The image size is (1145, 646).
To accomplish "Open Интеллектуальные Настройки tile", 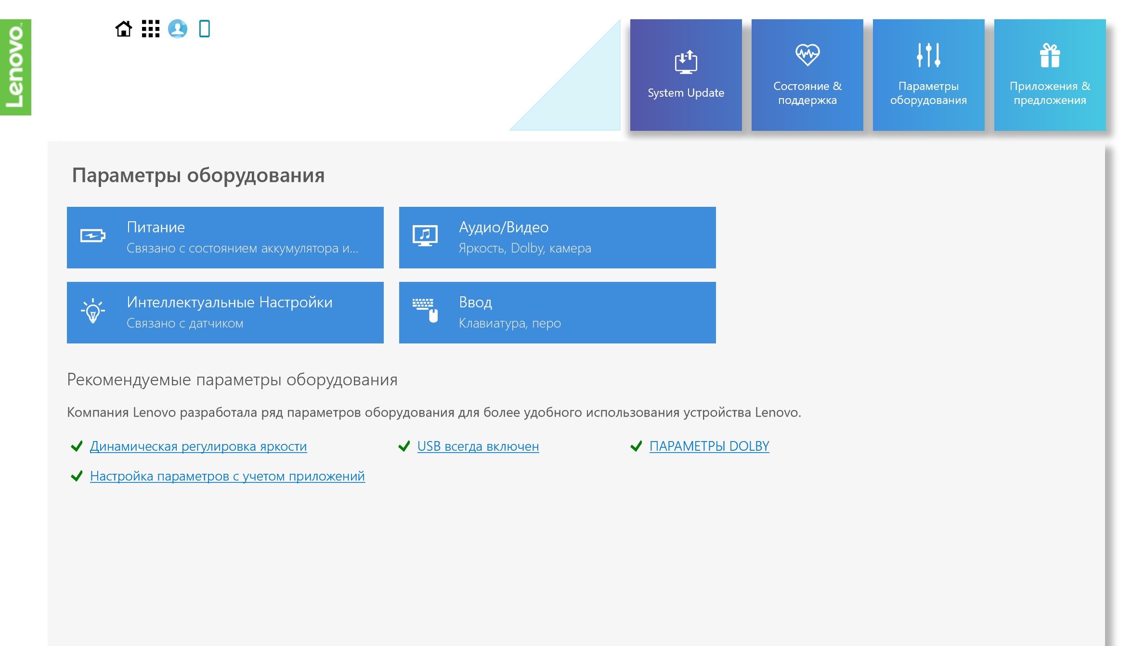I will coord(225,313).
